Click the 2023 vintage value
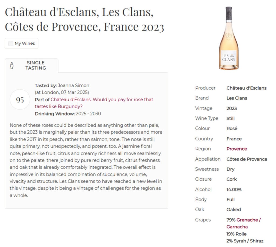 click(232, 108)
